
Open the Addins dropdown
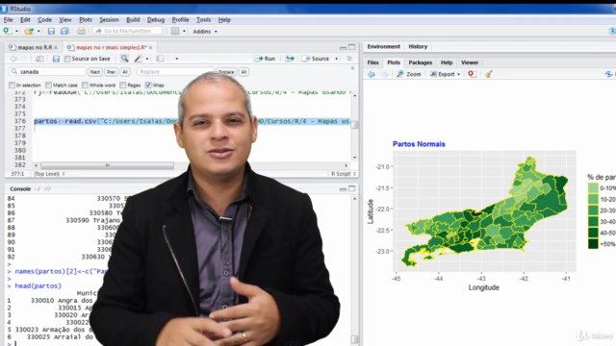[x=205, y=32]
